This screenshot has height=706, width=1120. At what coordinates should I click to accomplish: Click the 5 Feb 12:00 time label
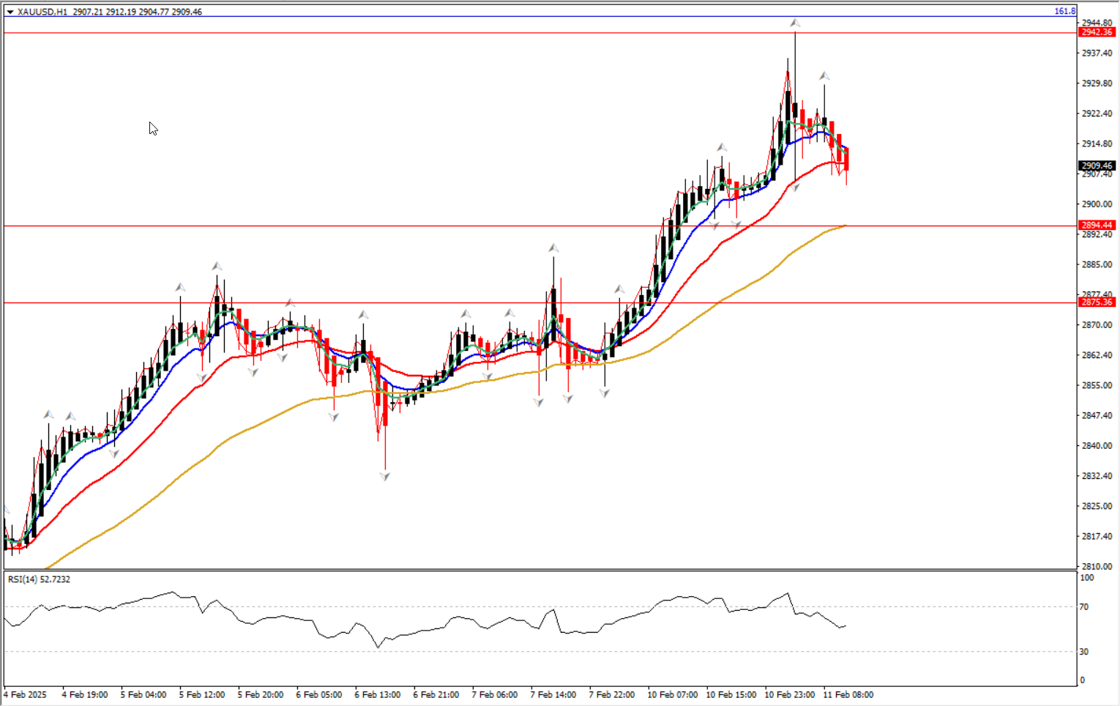click(x=201, y=694)
